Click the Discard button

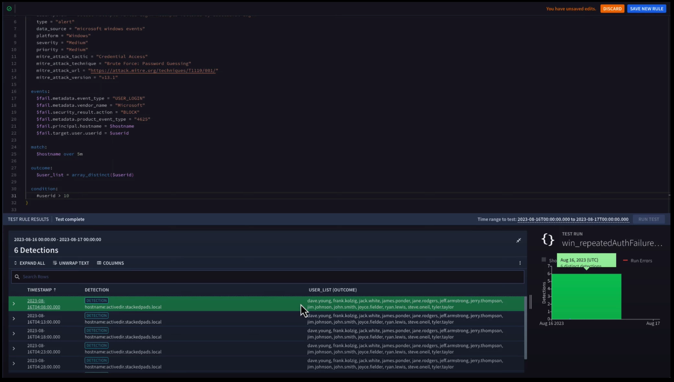click(612, 9)
